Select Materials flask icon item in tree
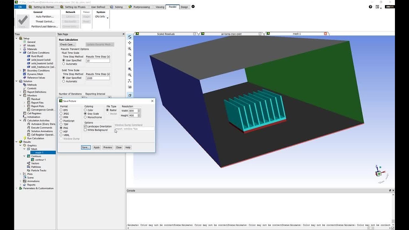The width and height of the screenshot is (409, 230). point(32,49)
